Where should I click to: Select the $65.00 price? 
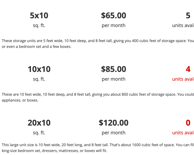114,15
